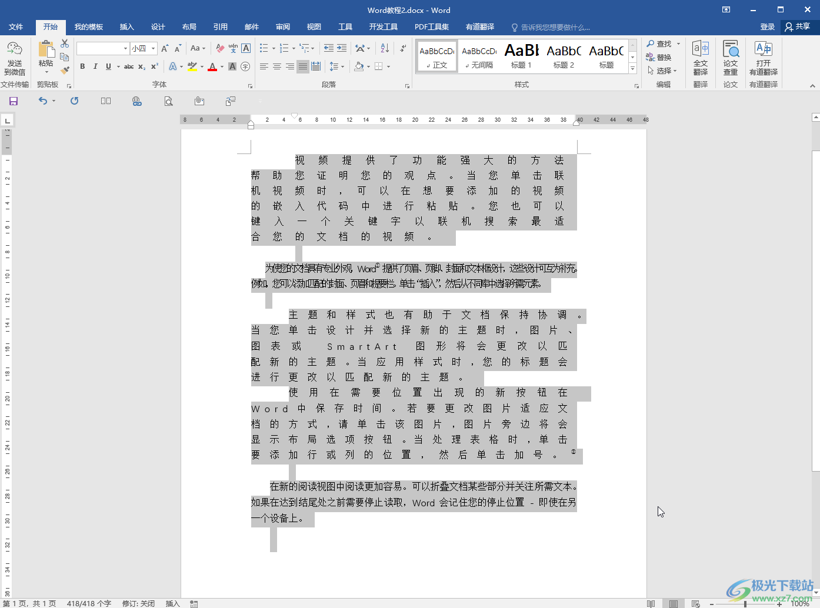The height and width of the screenshot is (608, 820).
Task: Switch to the 插入 (Insert) tab
Action: tap(126, 27)
